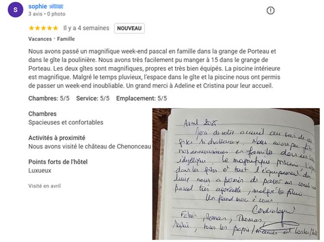Click the purple S profile avatar
Screen dimensions: 324x242
16,10
